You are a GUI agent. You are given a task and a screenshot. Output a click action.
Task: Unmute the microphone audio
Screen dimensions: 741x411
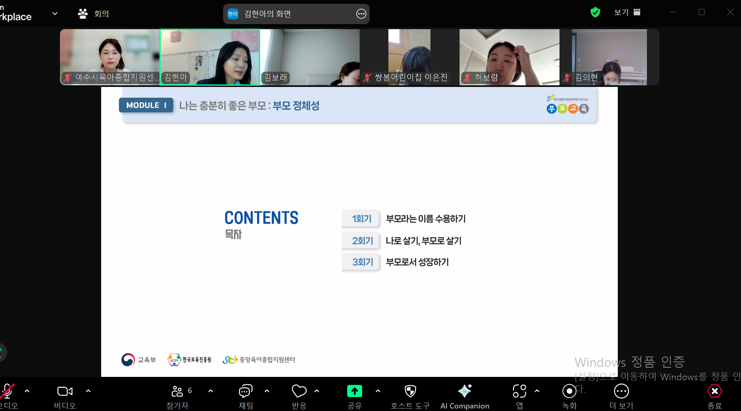(x=7, y=391)
